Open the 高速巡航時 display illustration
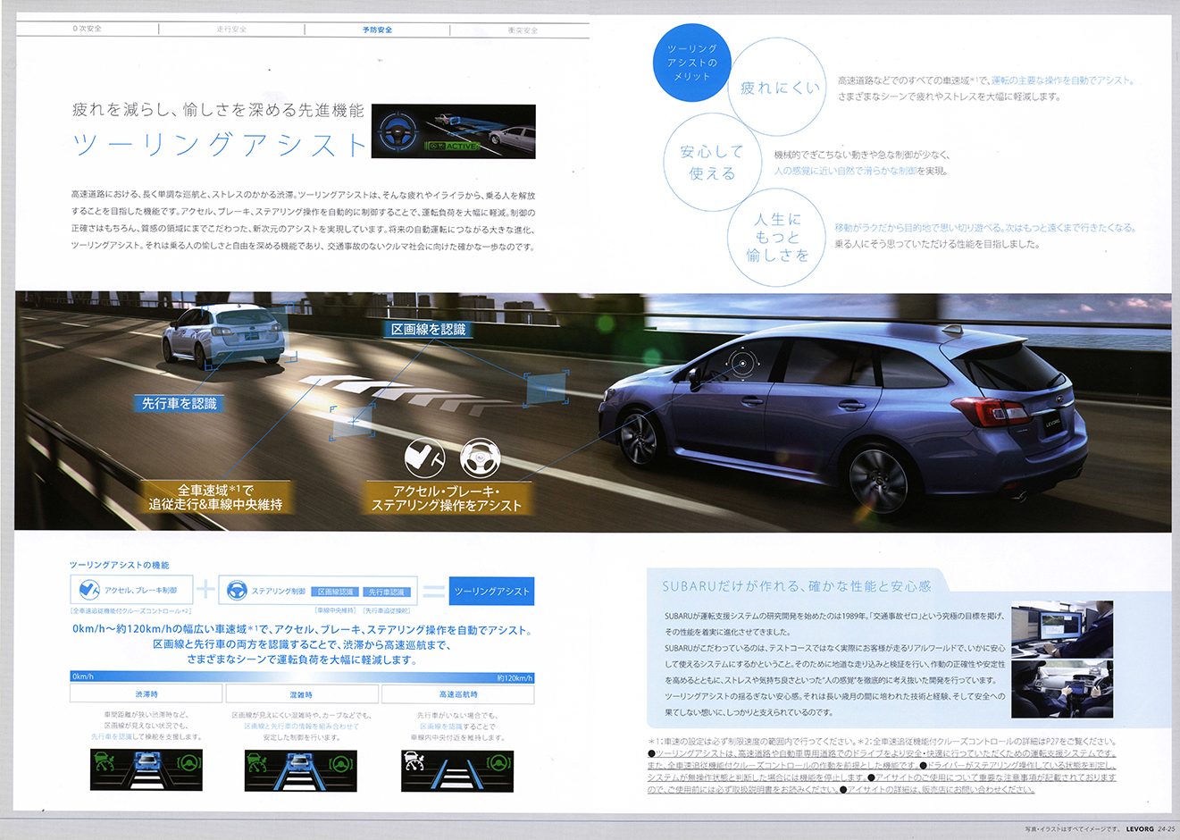 tap(457, 770)
